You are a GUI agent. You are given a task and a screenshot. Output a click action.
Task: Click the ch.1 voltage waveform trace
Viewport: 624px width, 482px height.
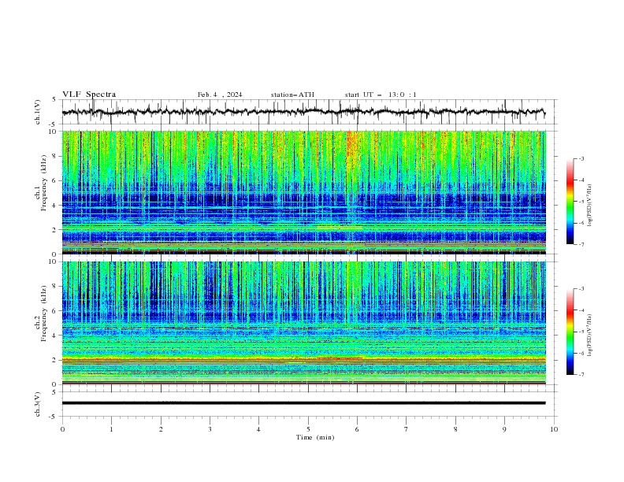pos(303,112)
